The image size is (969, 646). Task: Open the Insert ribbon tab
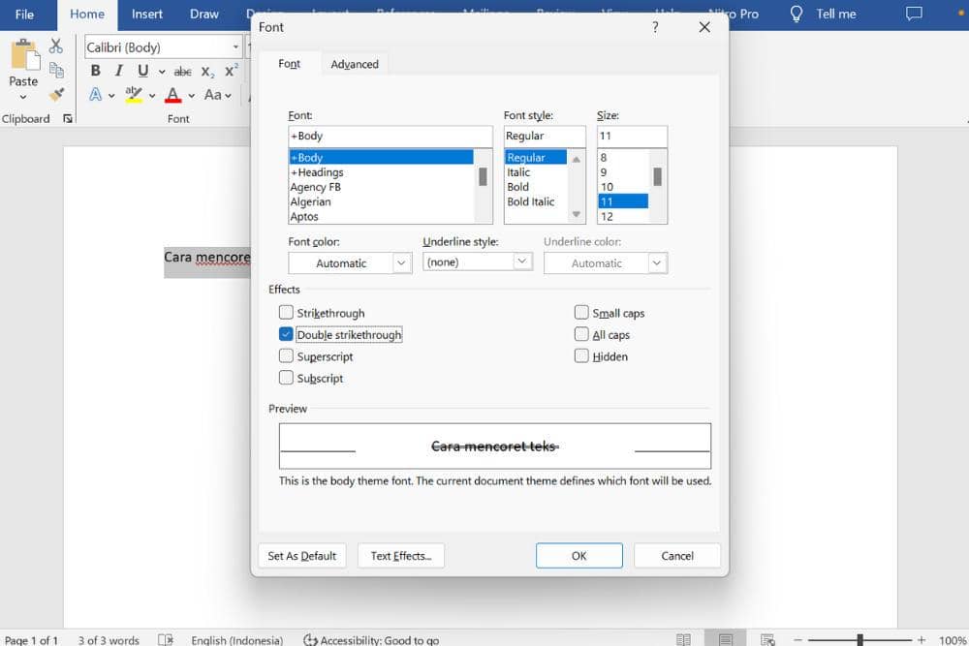[147, 15]
